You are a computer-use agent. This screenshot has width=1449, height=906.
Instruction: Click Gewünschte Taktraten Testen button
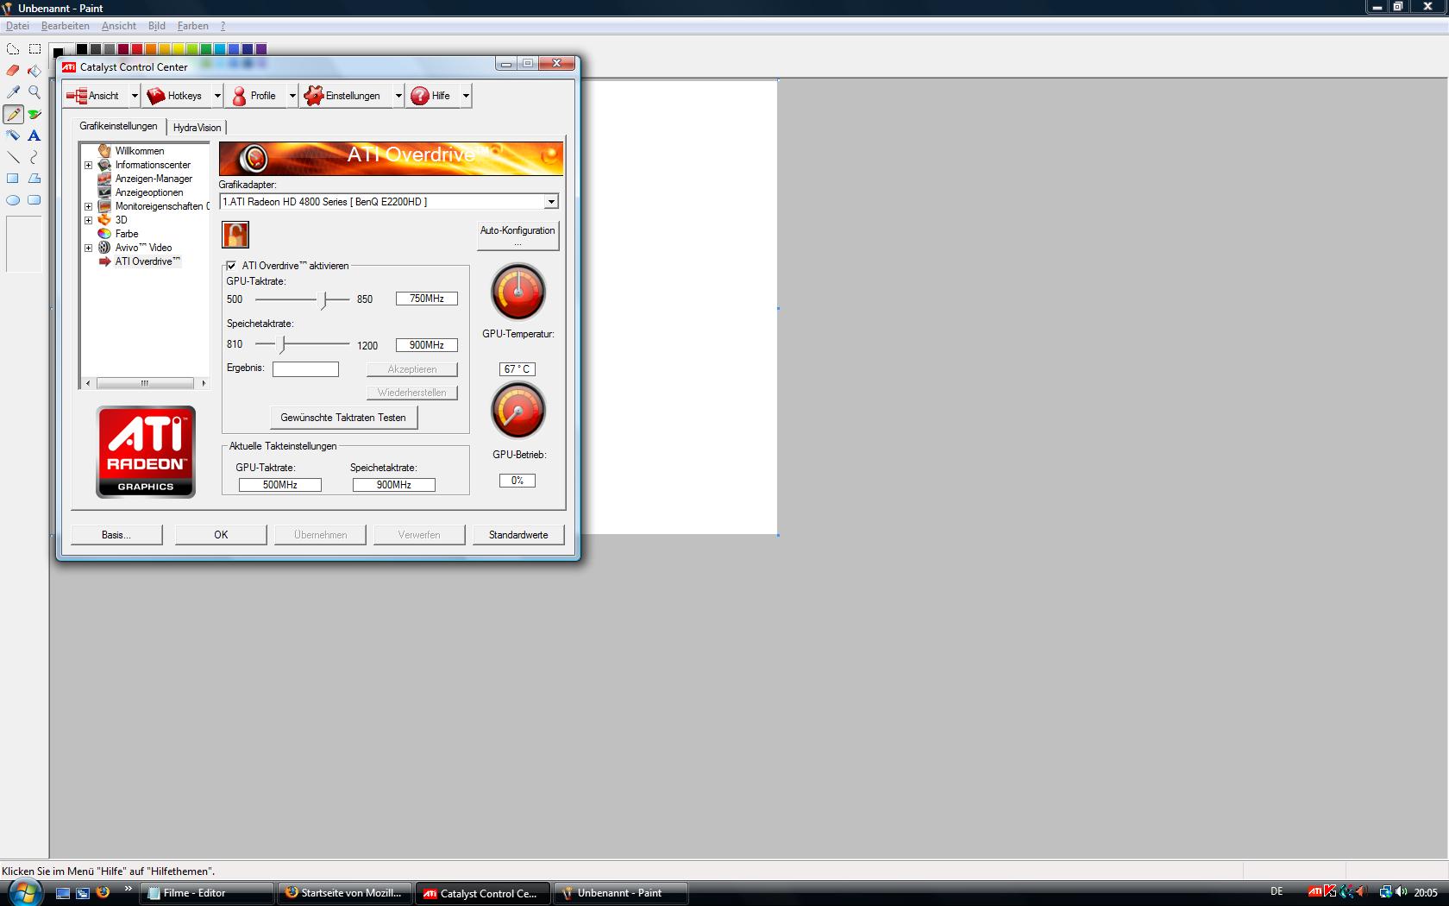(343, 418)
